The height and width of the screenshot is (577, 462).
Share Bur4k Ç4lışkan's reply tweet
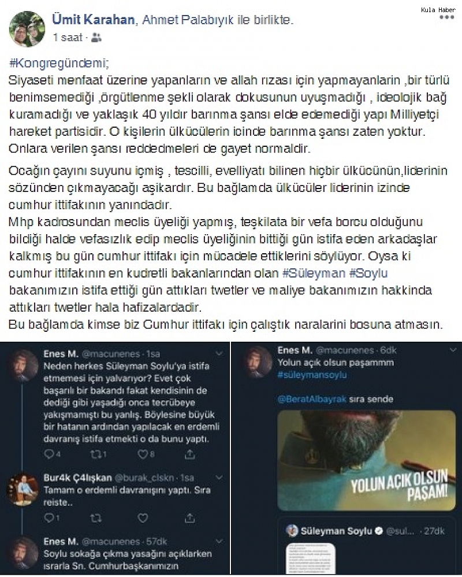point(189,518)
